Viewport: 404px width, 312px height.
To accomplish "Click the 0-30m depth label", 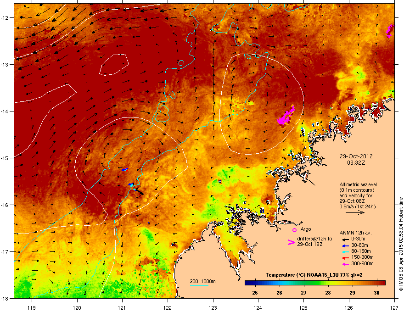I will point(359,239).
